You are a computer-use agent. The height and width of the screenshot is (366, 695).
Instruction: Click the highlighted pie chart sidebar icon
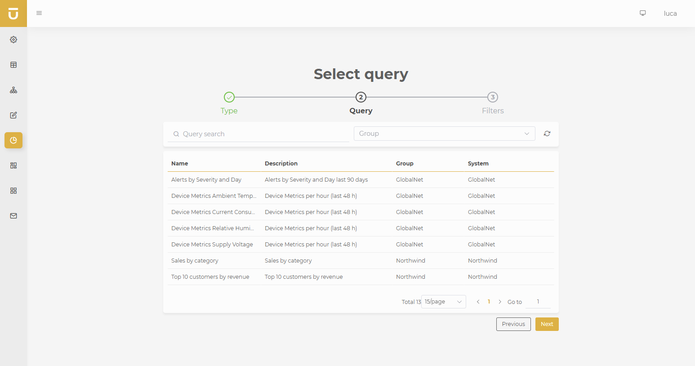pyautogui.click(x=13, y=140)
